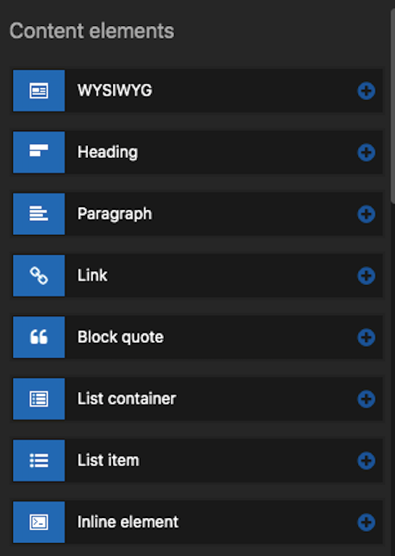Screen dimensions: 395x556
Task: Click the panel's vertical scrollbar
Action: pos(392,106)
